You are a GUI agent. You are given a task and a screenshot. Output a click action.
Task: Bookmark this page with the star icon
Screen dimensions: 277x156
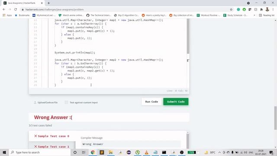(231, 10)
